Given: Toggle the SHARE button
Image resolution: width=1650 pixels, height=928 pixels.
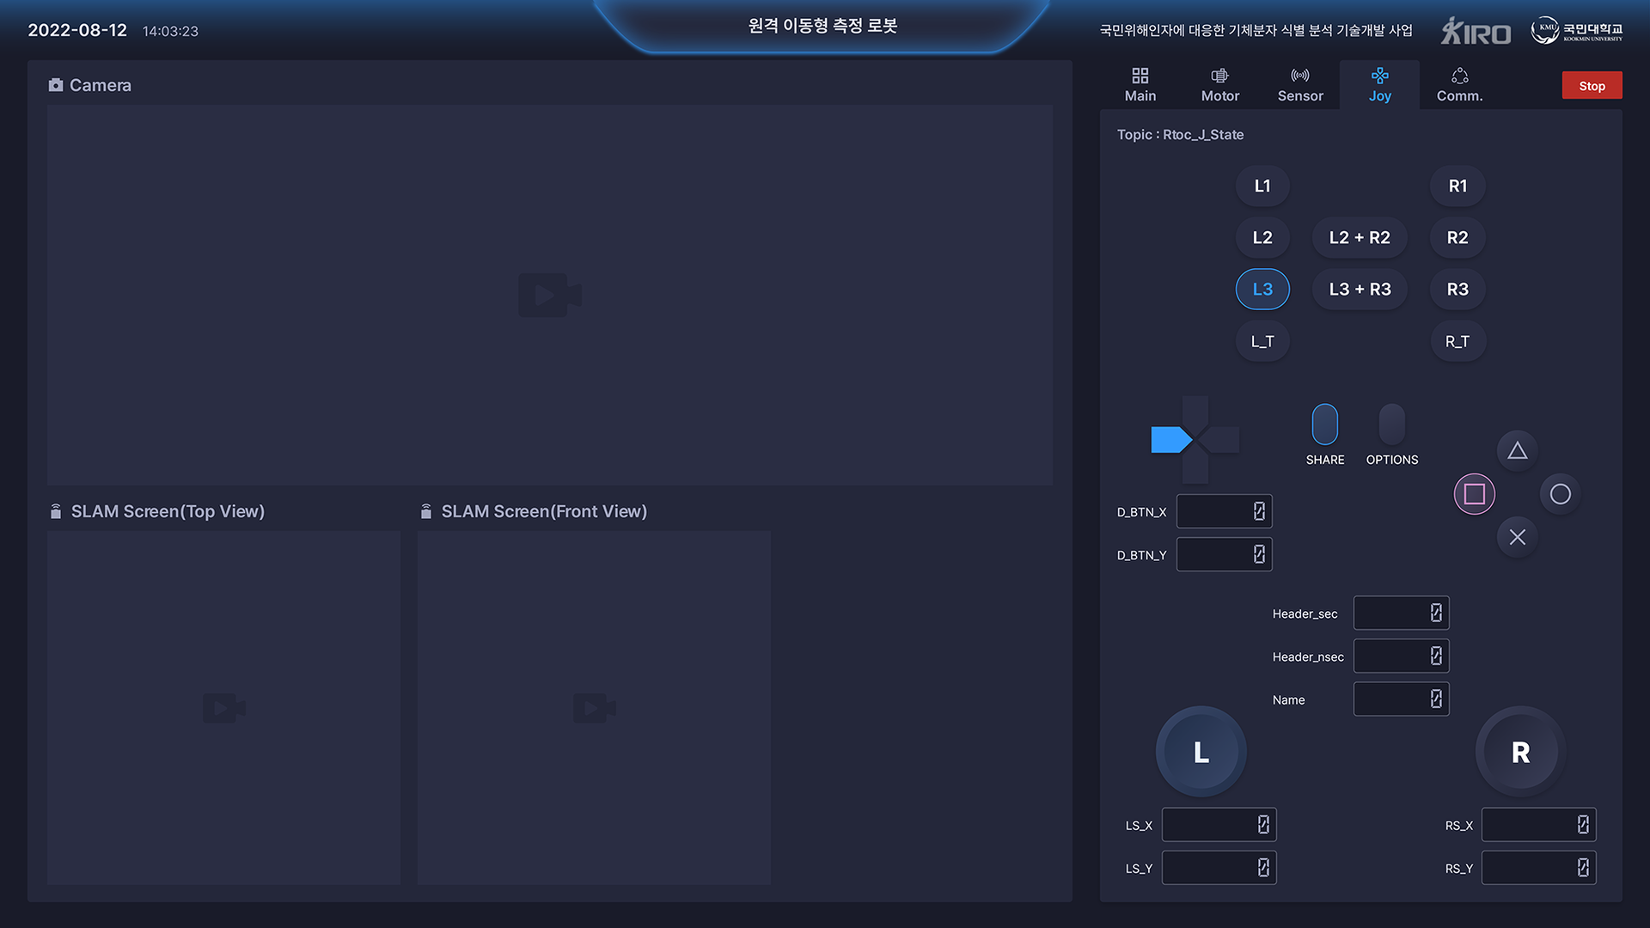Looking at the screenshot, I should tap(1324, 424).
